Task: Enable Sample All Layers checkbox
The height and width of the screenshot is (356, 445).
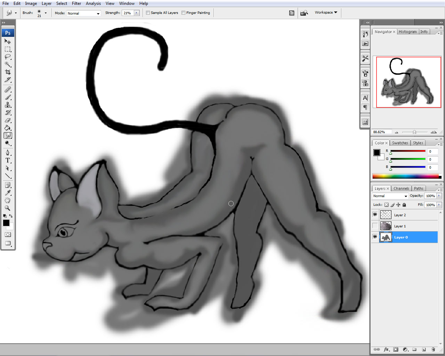Action: (x=148, y=13)
